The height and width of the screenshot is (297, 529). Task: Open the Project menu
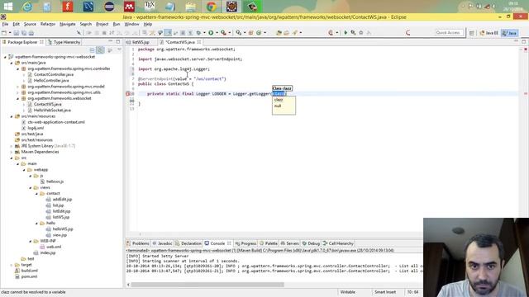click(102, 24)
